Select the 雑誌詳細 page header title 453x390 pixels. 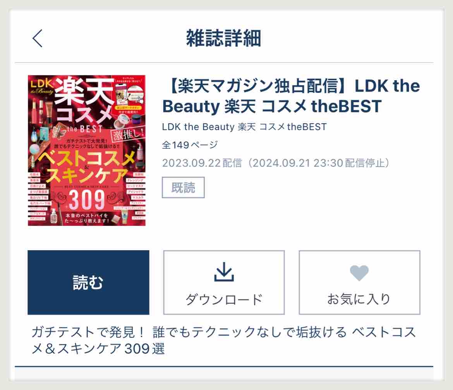click(224, 38)
